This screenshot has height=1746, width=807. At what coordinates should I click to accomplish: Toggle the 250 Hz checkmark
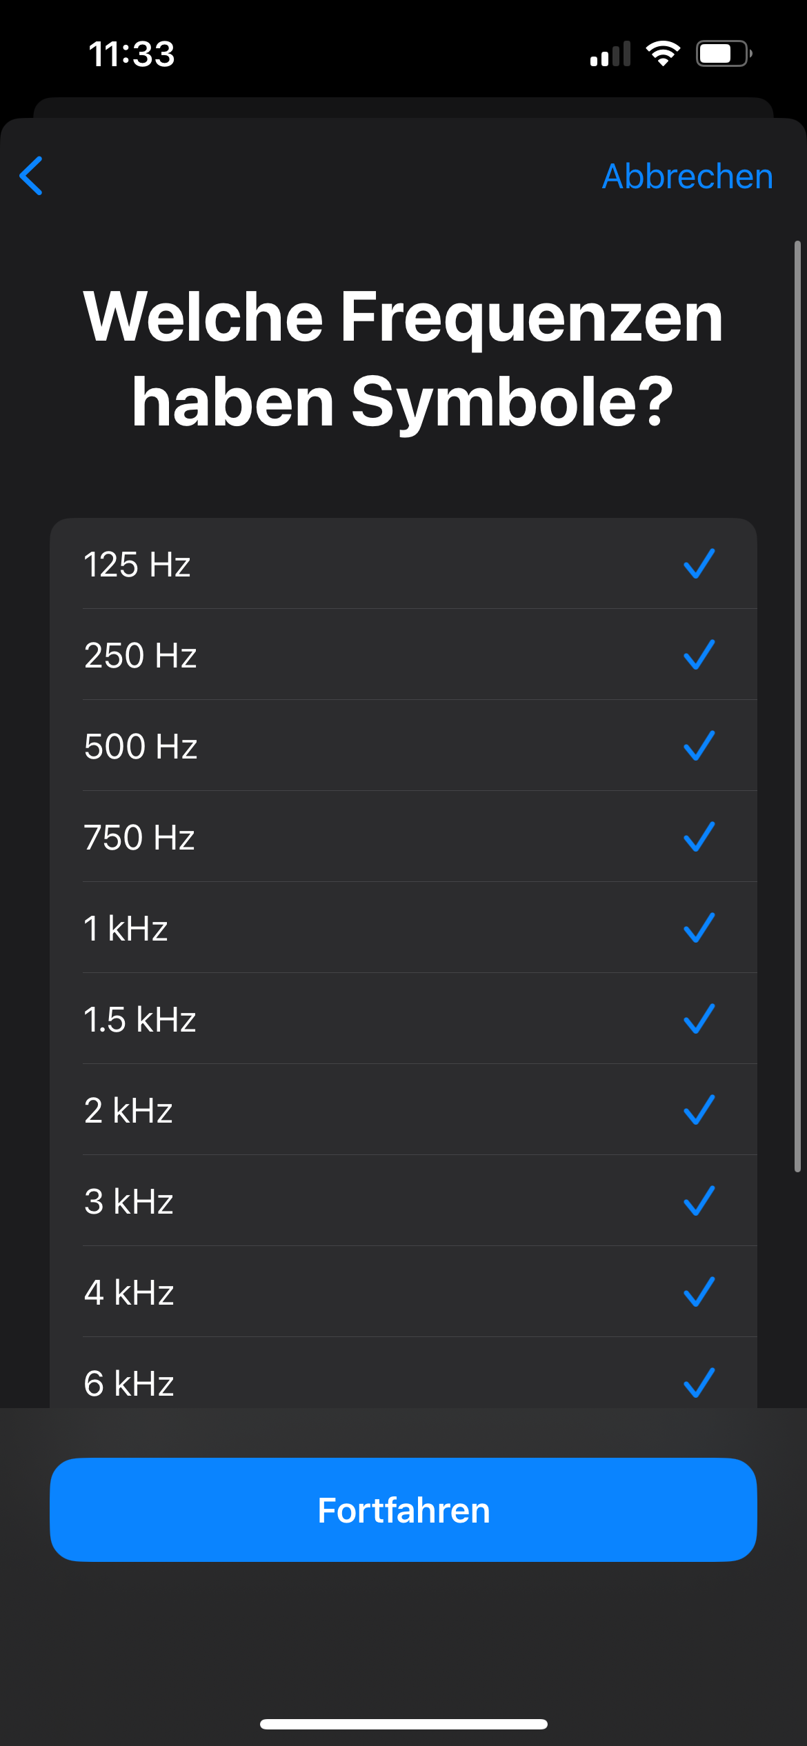[699, 655]
